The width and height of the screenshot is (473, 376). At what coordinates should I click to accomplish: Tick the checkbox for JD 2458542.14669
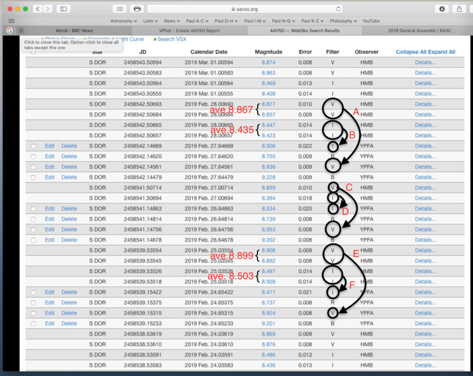pos(33,146)
